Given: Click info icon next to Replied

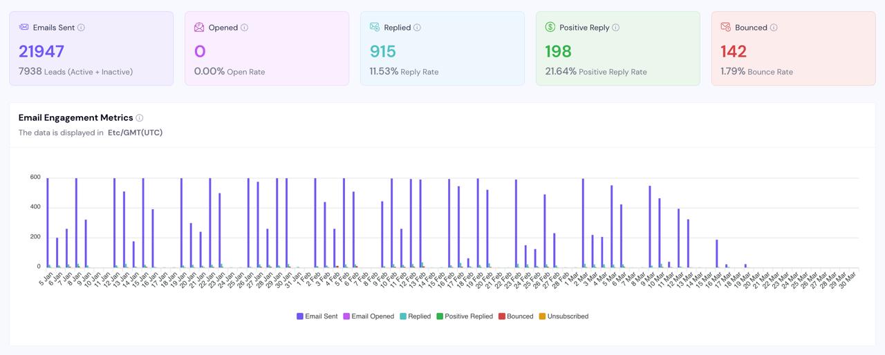Looking at the screenshot, I should (417, 28).
